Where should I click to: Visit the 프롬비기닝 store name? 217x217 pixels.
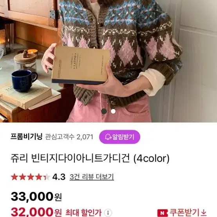point(26,137)
